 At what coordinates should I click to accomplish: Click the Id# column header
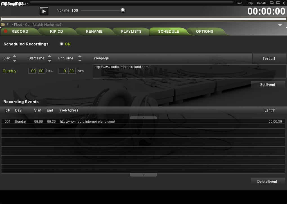(7, 110)
